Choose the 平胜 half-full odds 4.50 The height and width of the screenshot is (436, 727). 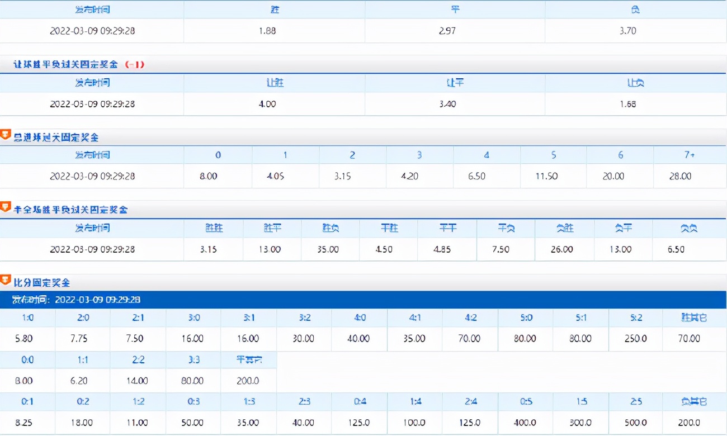(x=384, y=249)
